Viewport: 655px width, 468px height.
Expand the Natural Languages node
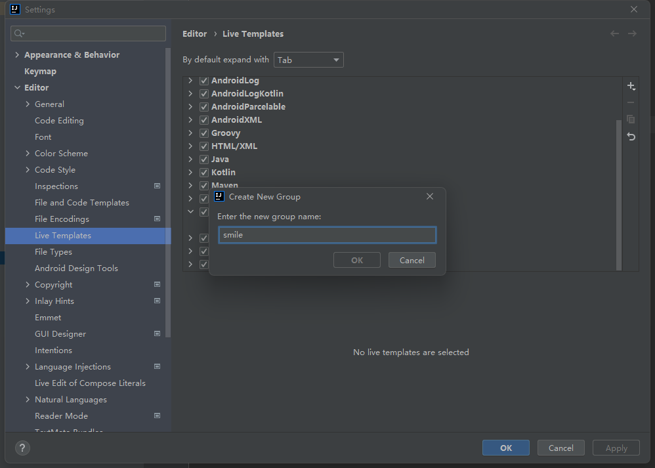[x=28, y=400]
